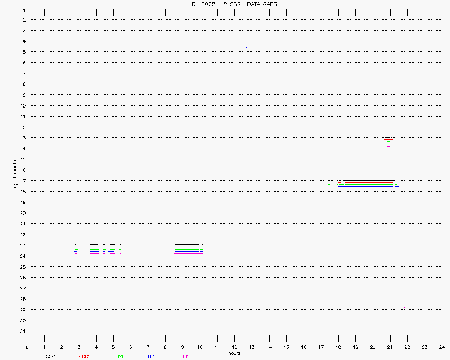Screen dimensions: 450x360
Task: Click hour 0 tick label on x-axis
Action: [x=27, y=347]
